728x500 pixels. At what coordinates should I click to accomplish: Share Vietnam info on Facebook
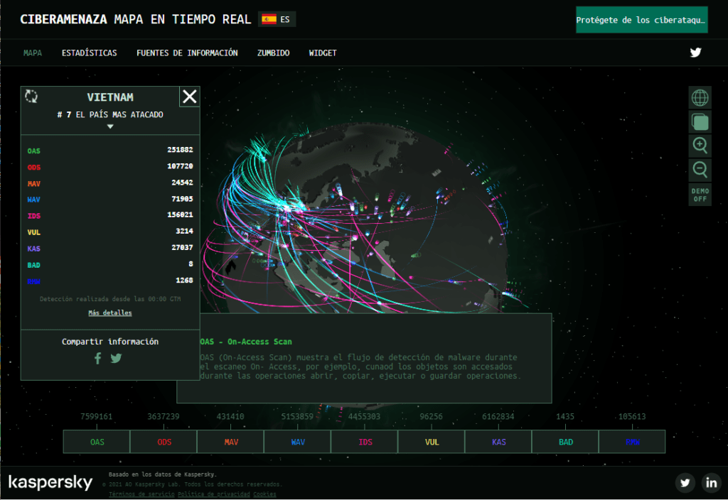[98, 359]
